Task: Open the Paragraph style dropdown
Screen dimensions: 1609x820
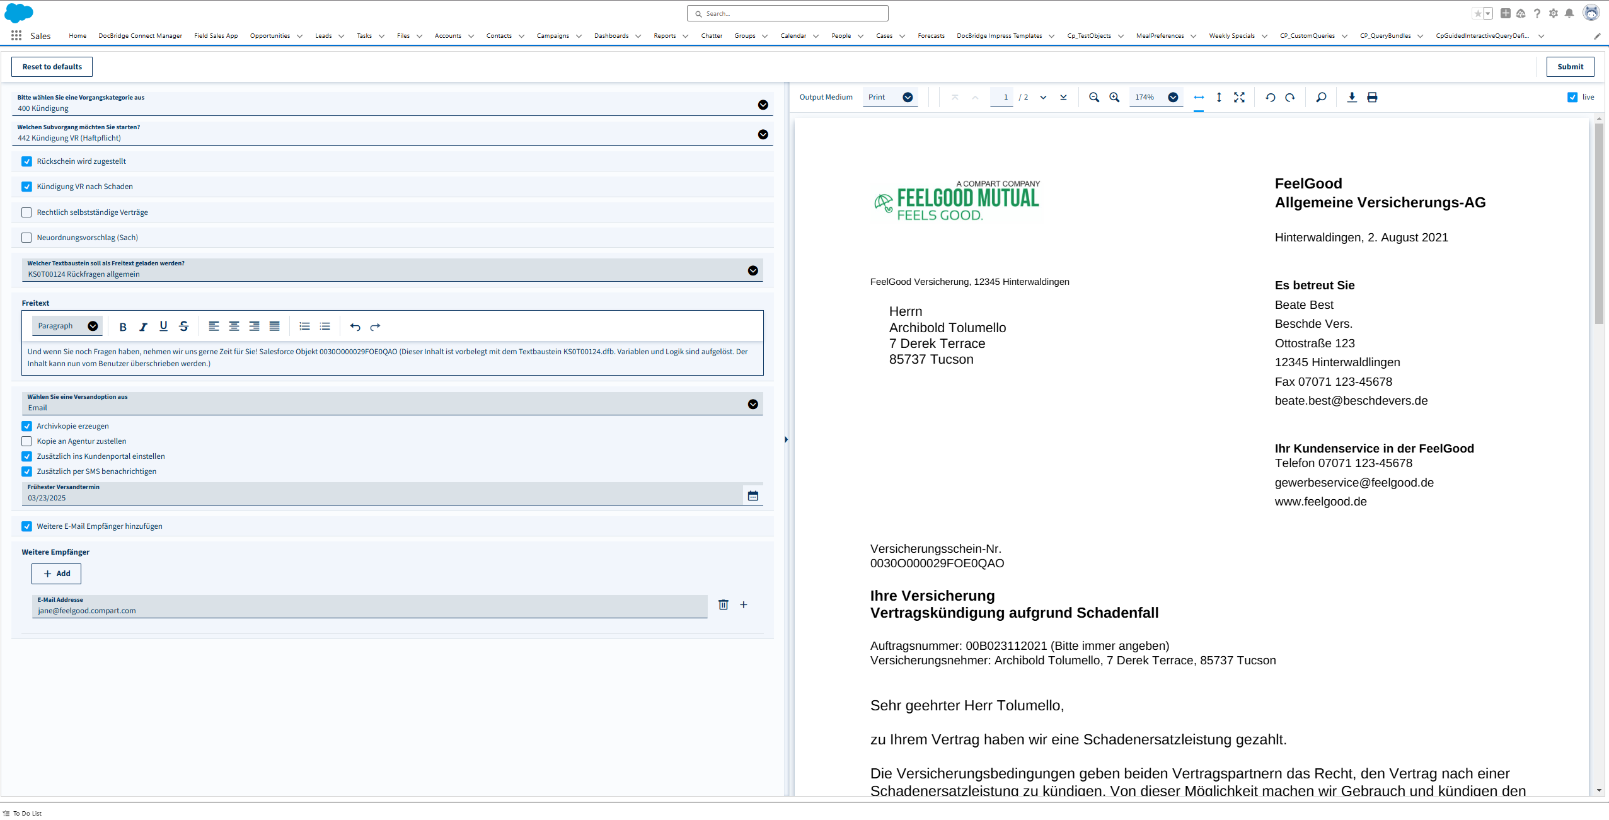Action: (67, 326)
